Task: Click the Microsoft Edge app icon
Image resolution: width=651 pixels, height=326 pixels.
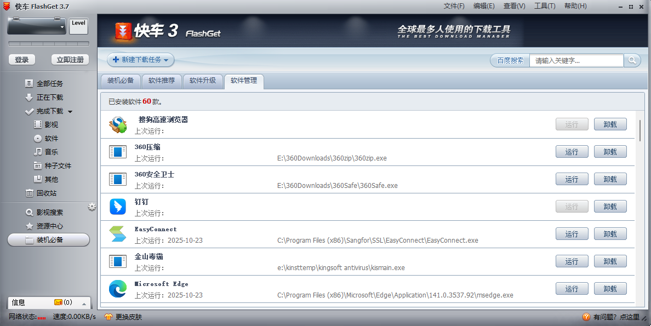Action: [x=117, y=289]
